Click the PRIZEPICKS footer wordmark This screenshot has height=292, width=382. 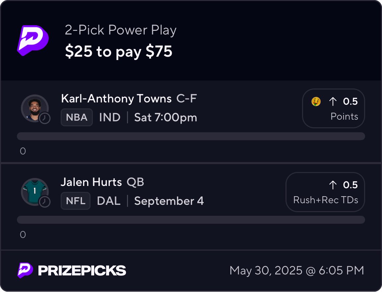coord(82,270)
